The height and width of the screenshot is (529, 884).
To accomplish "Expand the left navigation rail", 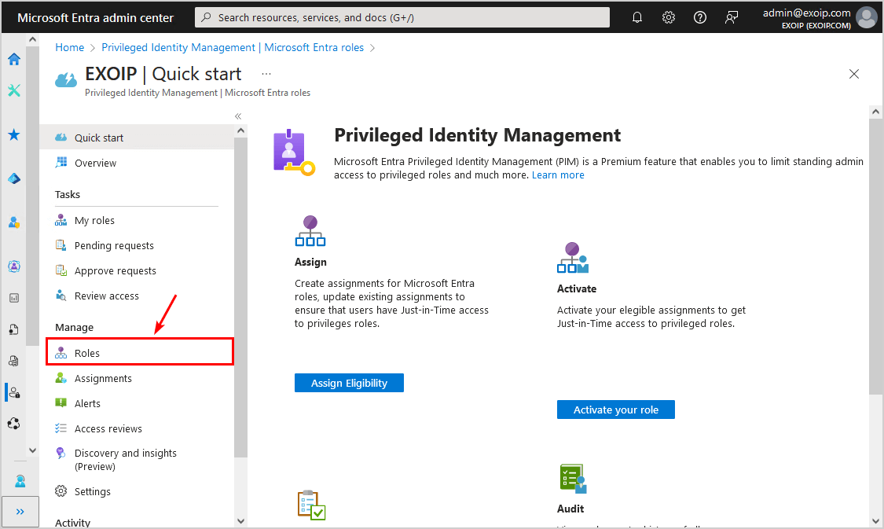I will [20, 511].
